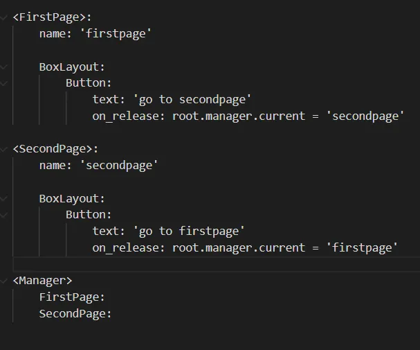Click the empty highlighted line above <Manager>
Screen dimensions: 420x350
[x=208, y=265]
